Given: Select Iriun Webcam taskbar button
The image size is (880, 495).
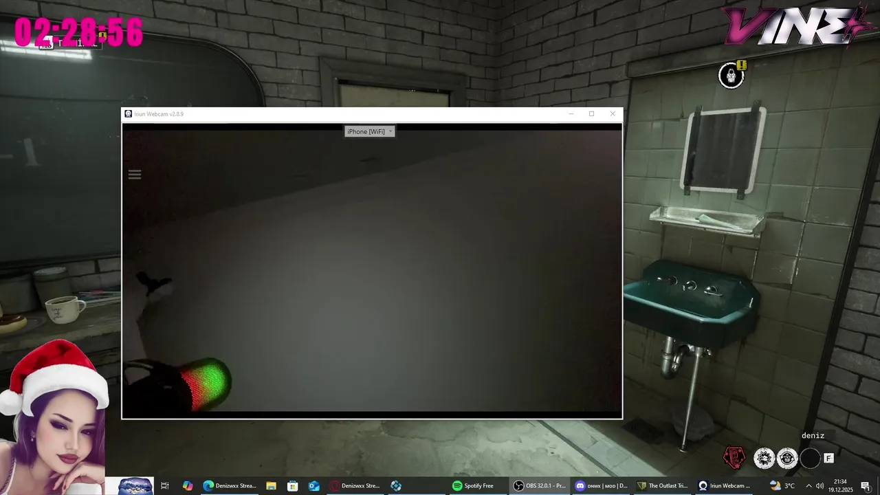Looking at the screenshot, I should pyautogui.click(x=725, y=485).
